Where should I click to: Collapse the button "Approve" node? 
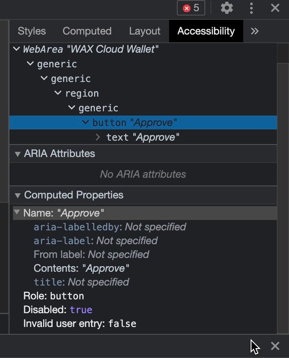pyautogui.click(x=86, y=122)
